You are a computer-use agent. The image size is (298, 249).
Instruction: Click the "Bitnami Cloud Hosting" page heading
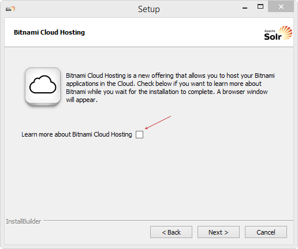tap(49, 32)
